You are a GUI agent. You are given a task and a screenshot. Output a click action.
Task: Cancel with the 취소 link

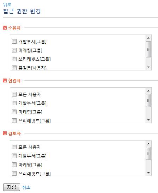[x=26, y=187]
